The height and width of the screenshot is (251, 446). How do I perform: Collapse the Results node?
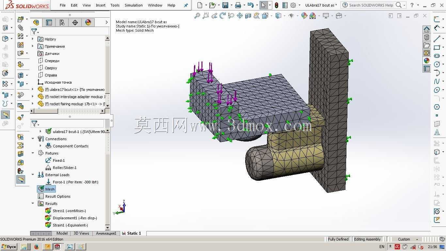click(33, 204)
